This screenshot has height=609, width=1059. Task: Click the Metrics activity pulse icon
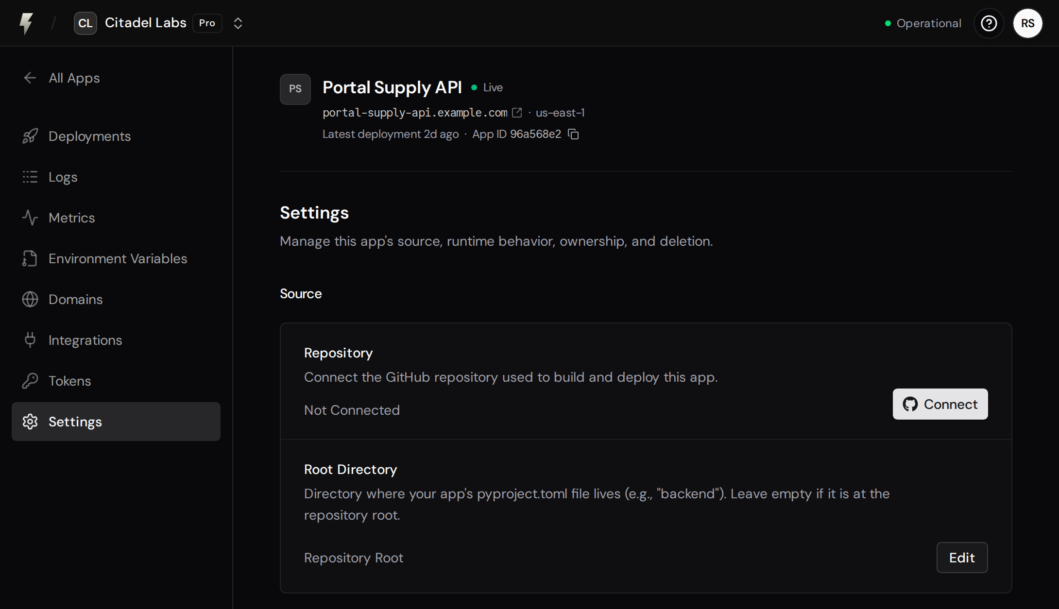(30, 218)
